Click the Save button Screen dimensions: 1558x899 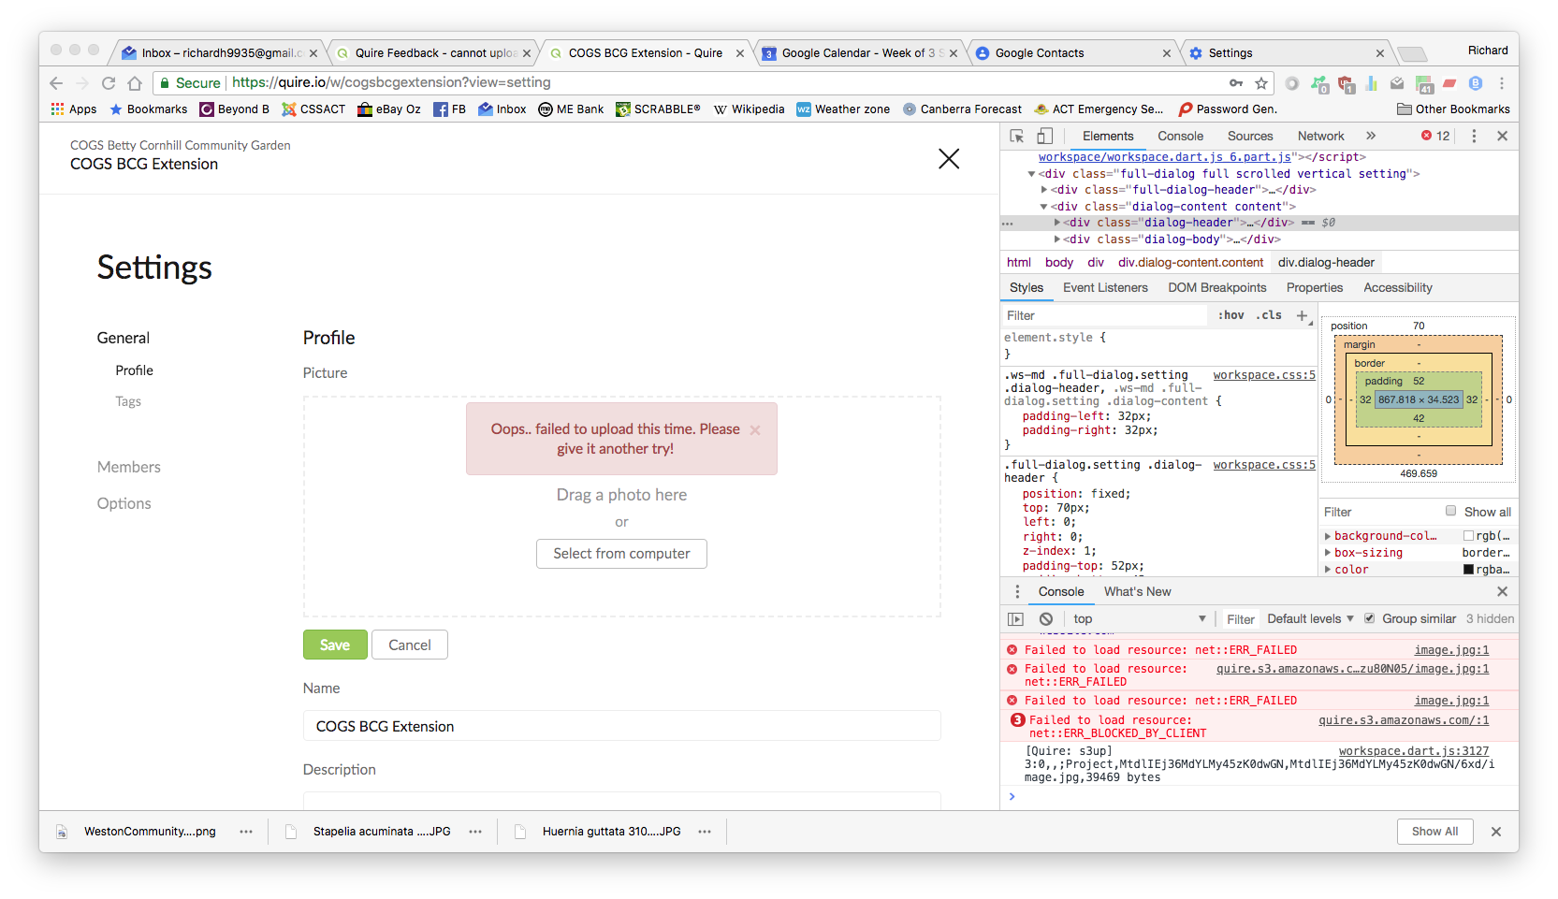click(x=335, y=645)
